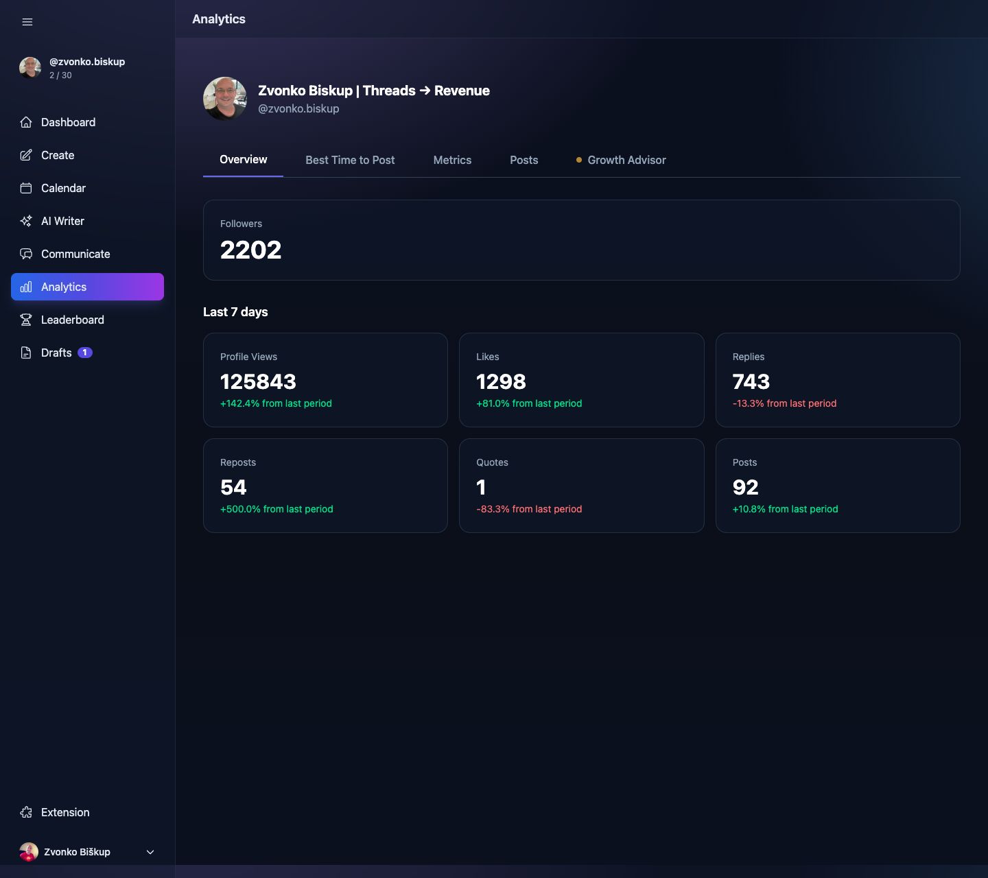This screenshot has width=988, height=878.
Task: Open the Growth Advisor tab
Action: click(621, 160)
